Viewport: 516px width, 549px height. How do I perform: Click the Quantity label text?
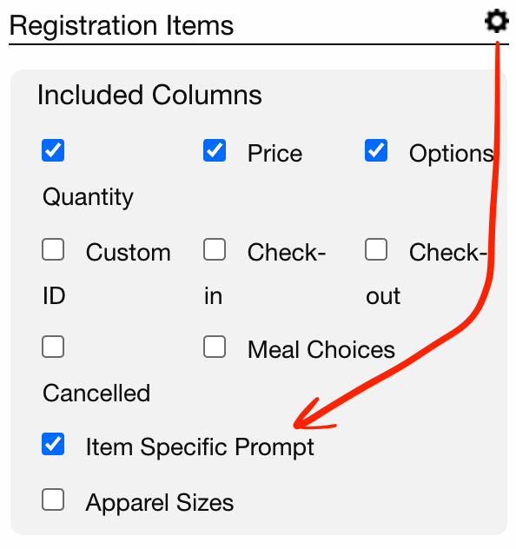point(88,197)
